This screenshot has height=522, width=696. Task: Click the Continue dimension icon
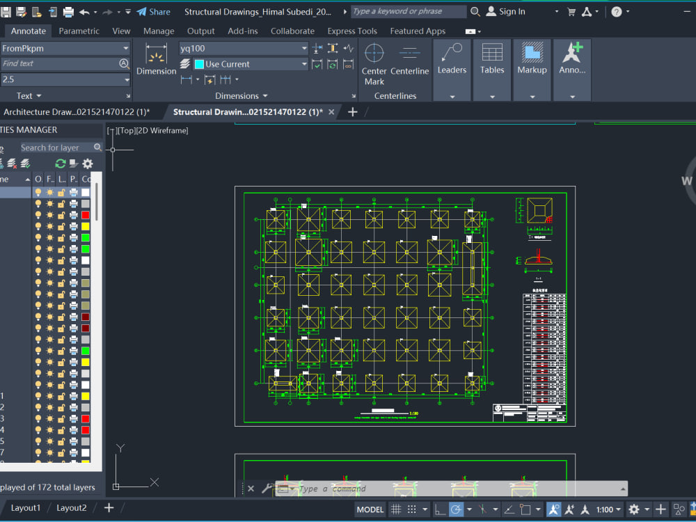226,79
